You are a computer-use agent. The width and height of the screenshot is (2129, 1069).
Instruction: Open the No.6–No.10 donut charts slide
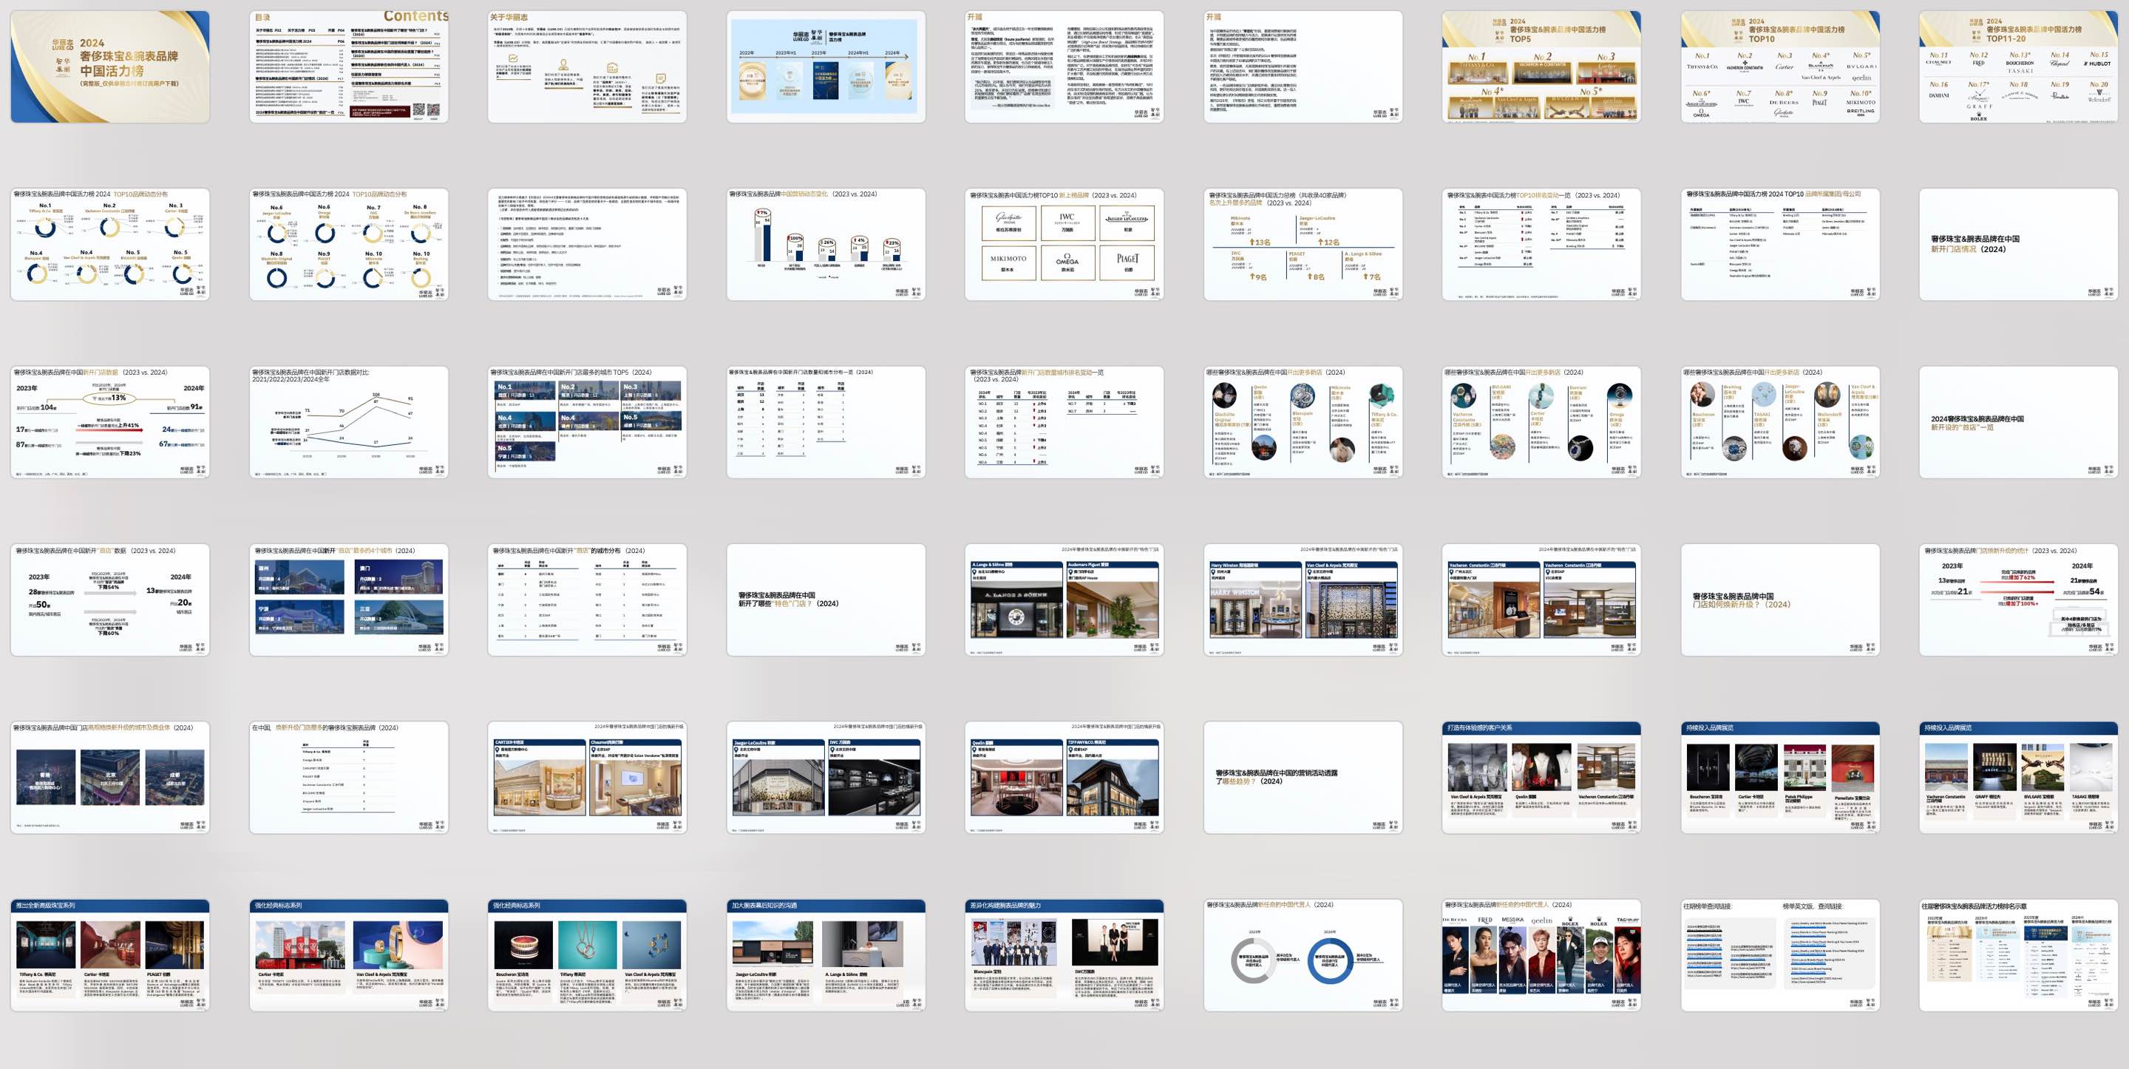349,244
